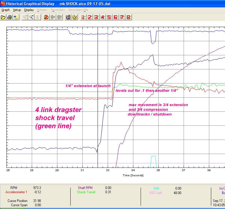Click the open file folder icon

3,17
